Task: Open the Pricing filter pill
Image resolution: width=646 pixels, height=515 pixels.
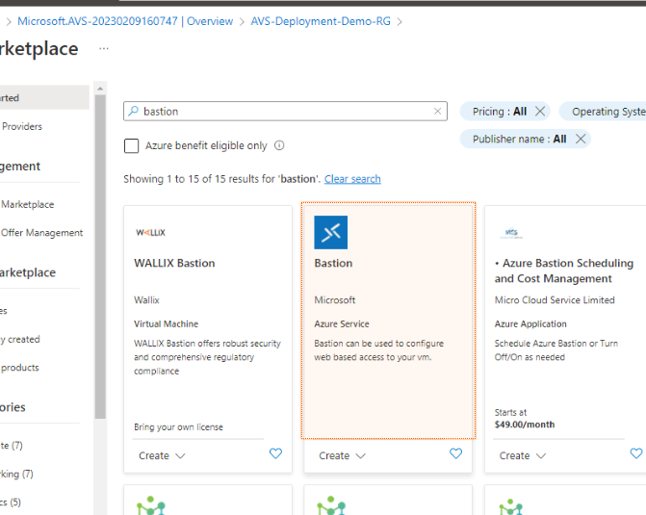Action: point(500,112)
